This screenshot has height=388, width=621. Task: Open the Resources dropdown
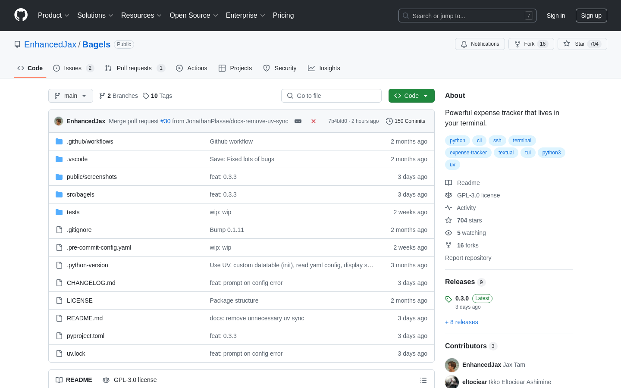click(x=141, y=15)
